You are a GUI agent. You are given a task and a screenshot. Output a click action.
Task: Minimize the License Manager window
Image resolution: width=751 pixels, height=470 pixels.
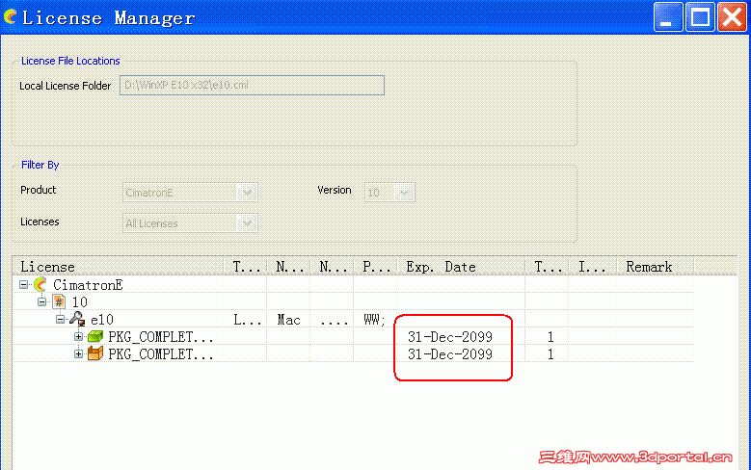pyautogui.click(x=668, y=16)
